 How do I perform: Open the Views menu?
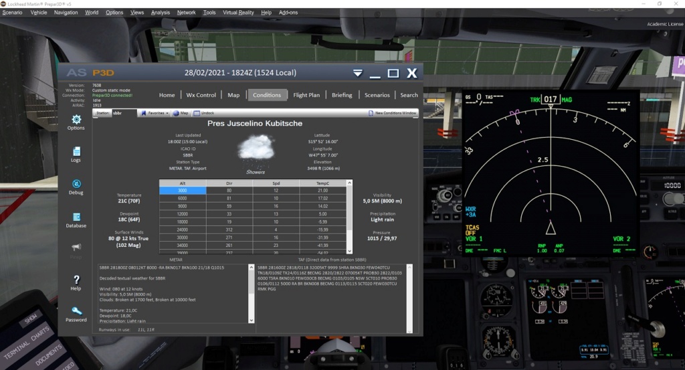pyautogui.click(x=136, y=12)
